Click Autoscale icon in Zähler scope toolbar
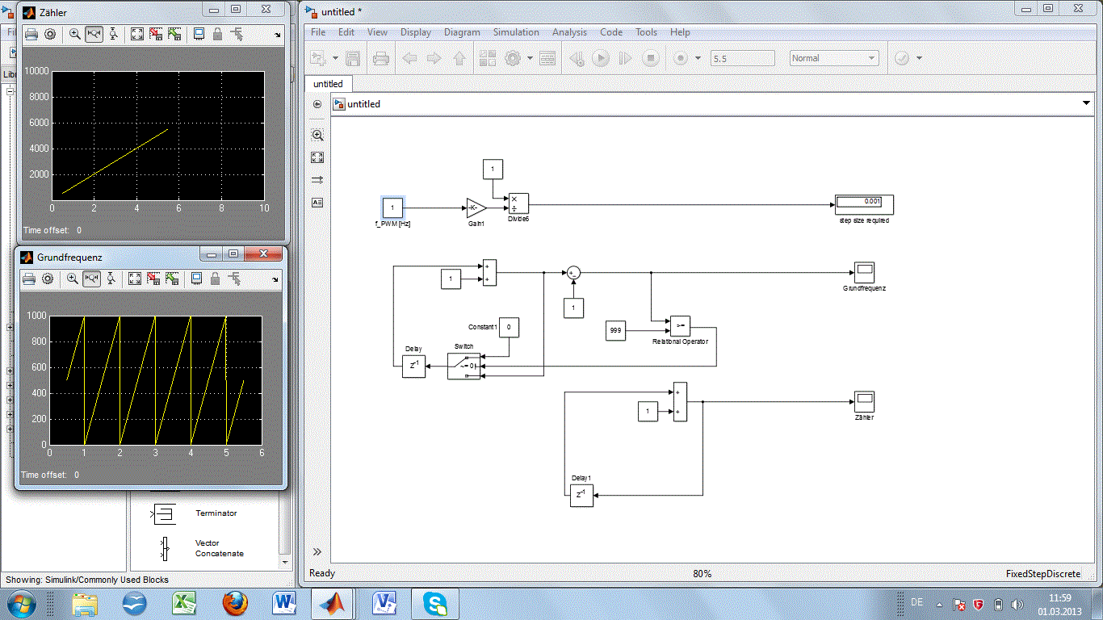The image size is (1103, 620). point(136,34)
